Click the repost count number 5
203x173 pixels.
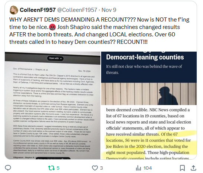coord(58,168)
